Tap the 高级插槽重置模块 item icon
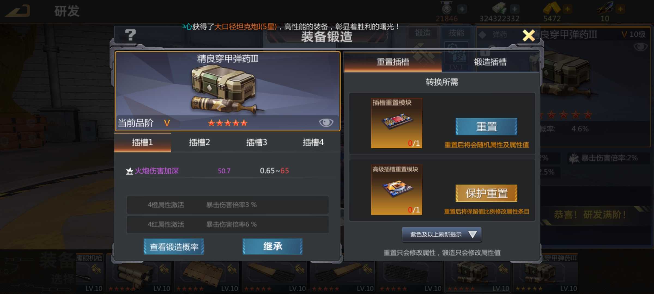The height and width of the screenshot is (294, 654). click(x=396, y=190)
